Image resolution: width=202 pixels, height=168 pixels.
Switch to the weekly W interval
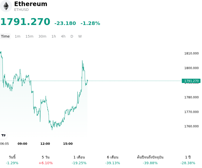pyautogui.click(x=80, y=36)
